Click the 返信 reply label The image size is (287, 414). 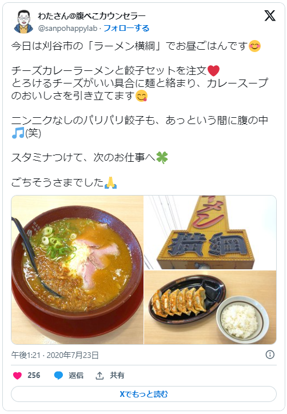coord(76,376)
